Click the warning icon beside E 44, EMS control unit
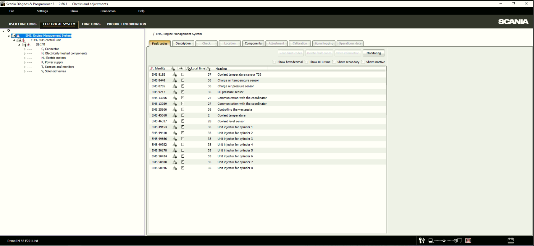 23,40
